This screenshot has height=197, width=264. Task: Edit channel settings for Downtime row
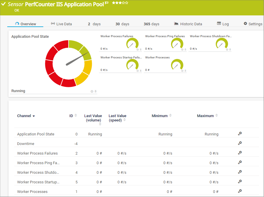tap(240, 143)
